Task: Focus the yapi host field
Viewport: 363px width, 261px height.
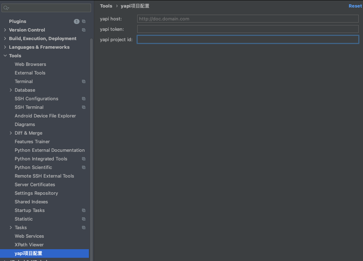Action: click(248, 19)
